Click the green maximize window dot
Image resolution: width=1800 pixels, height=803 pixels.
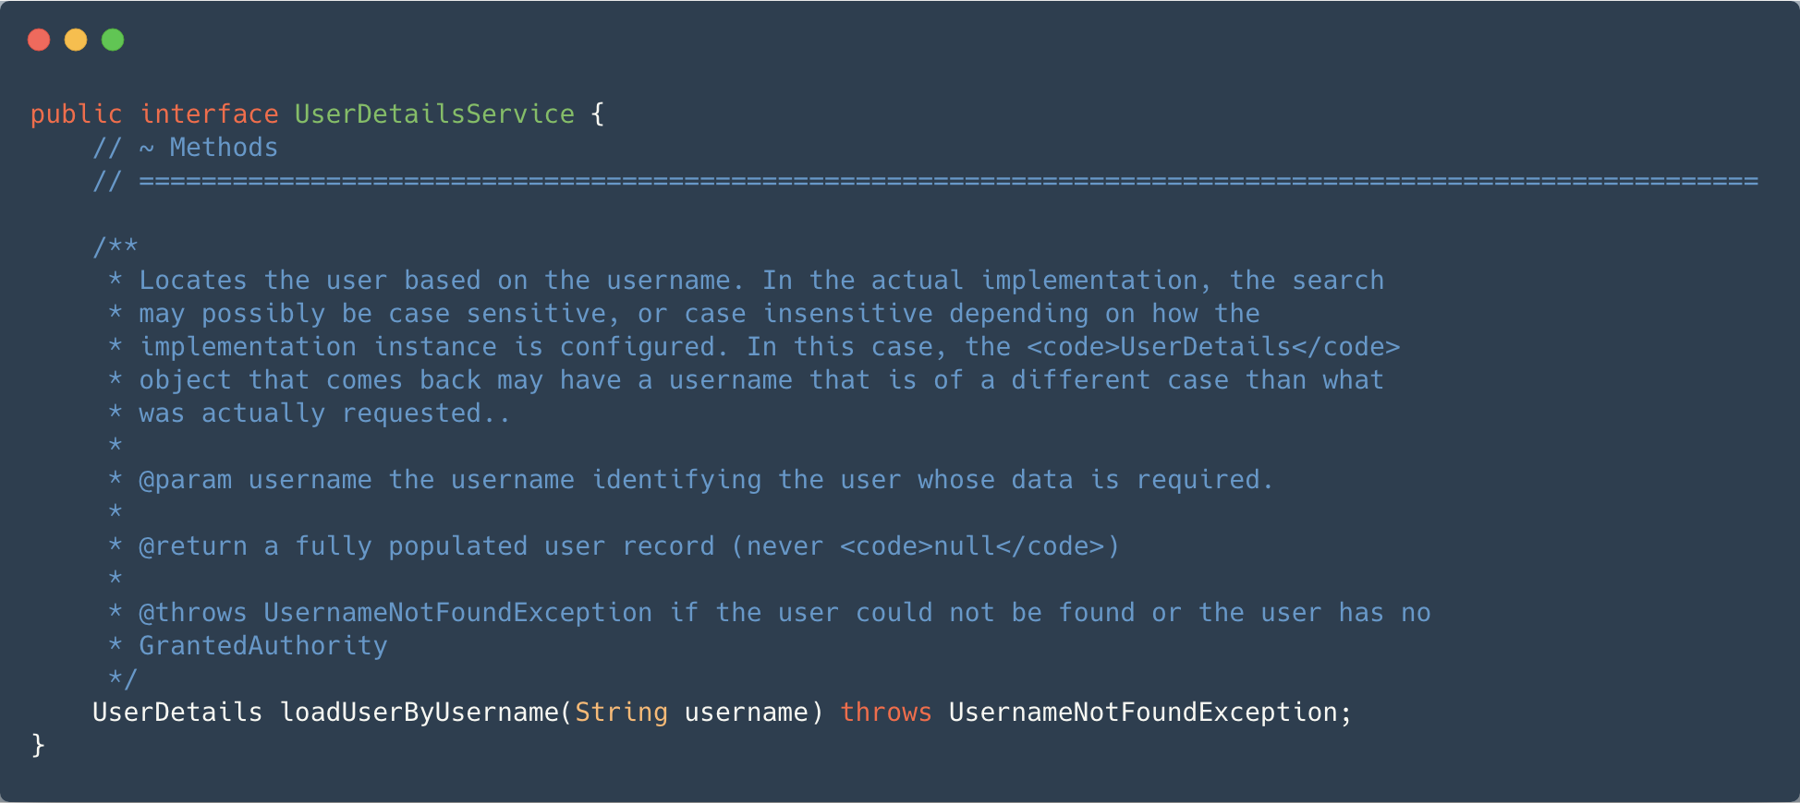coord(113,40)
